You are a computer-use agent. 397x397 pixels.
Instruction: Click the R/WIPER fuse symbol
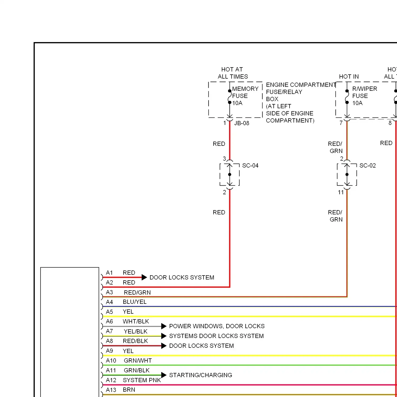tap(347, 97)
